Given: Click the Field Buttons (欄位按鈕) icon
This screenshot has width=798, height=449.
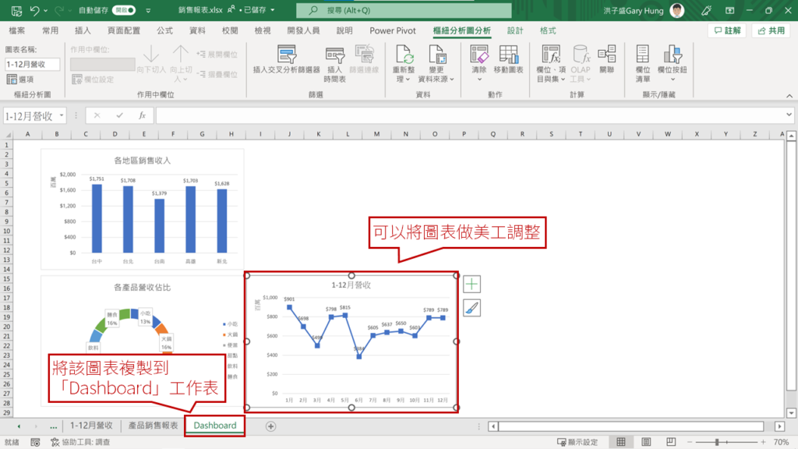Looking at the screenshot, I should pos(673,55).
